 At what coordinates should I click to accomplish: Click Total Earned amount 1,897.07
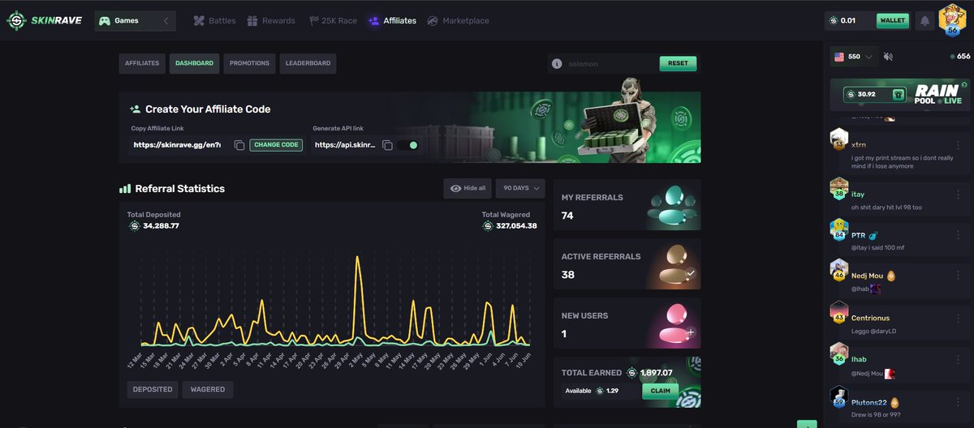(656, 373)
